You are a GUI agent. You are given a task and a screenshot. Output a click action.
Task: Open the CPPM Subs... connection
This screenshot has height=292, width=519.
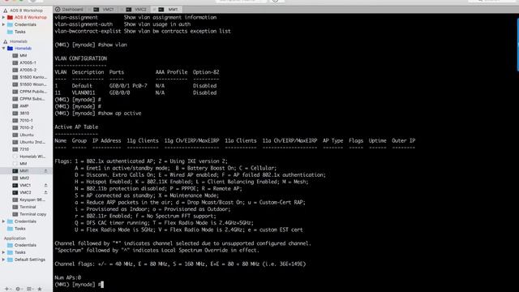(x=33, y=99)
